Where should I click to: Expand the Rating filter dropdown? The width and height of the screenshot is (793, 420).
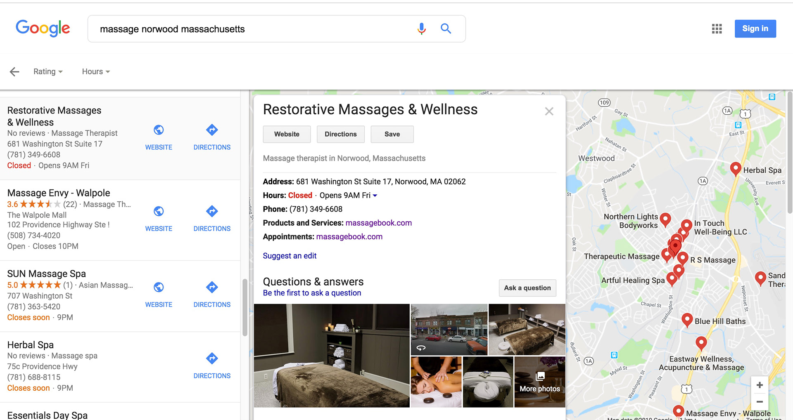tap(48, 72)
